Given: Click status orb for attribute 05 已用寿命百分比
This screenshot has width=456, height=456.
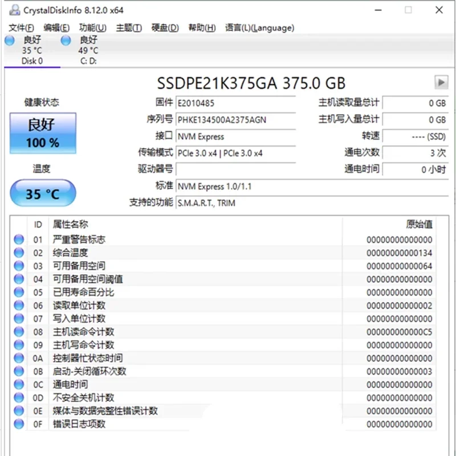Looking at the screenshot, I should (19, 292).
